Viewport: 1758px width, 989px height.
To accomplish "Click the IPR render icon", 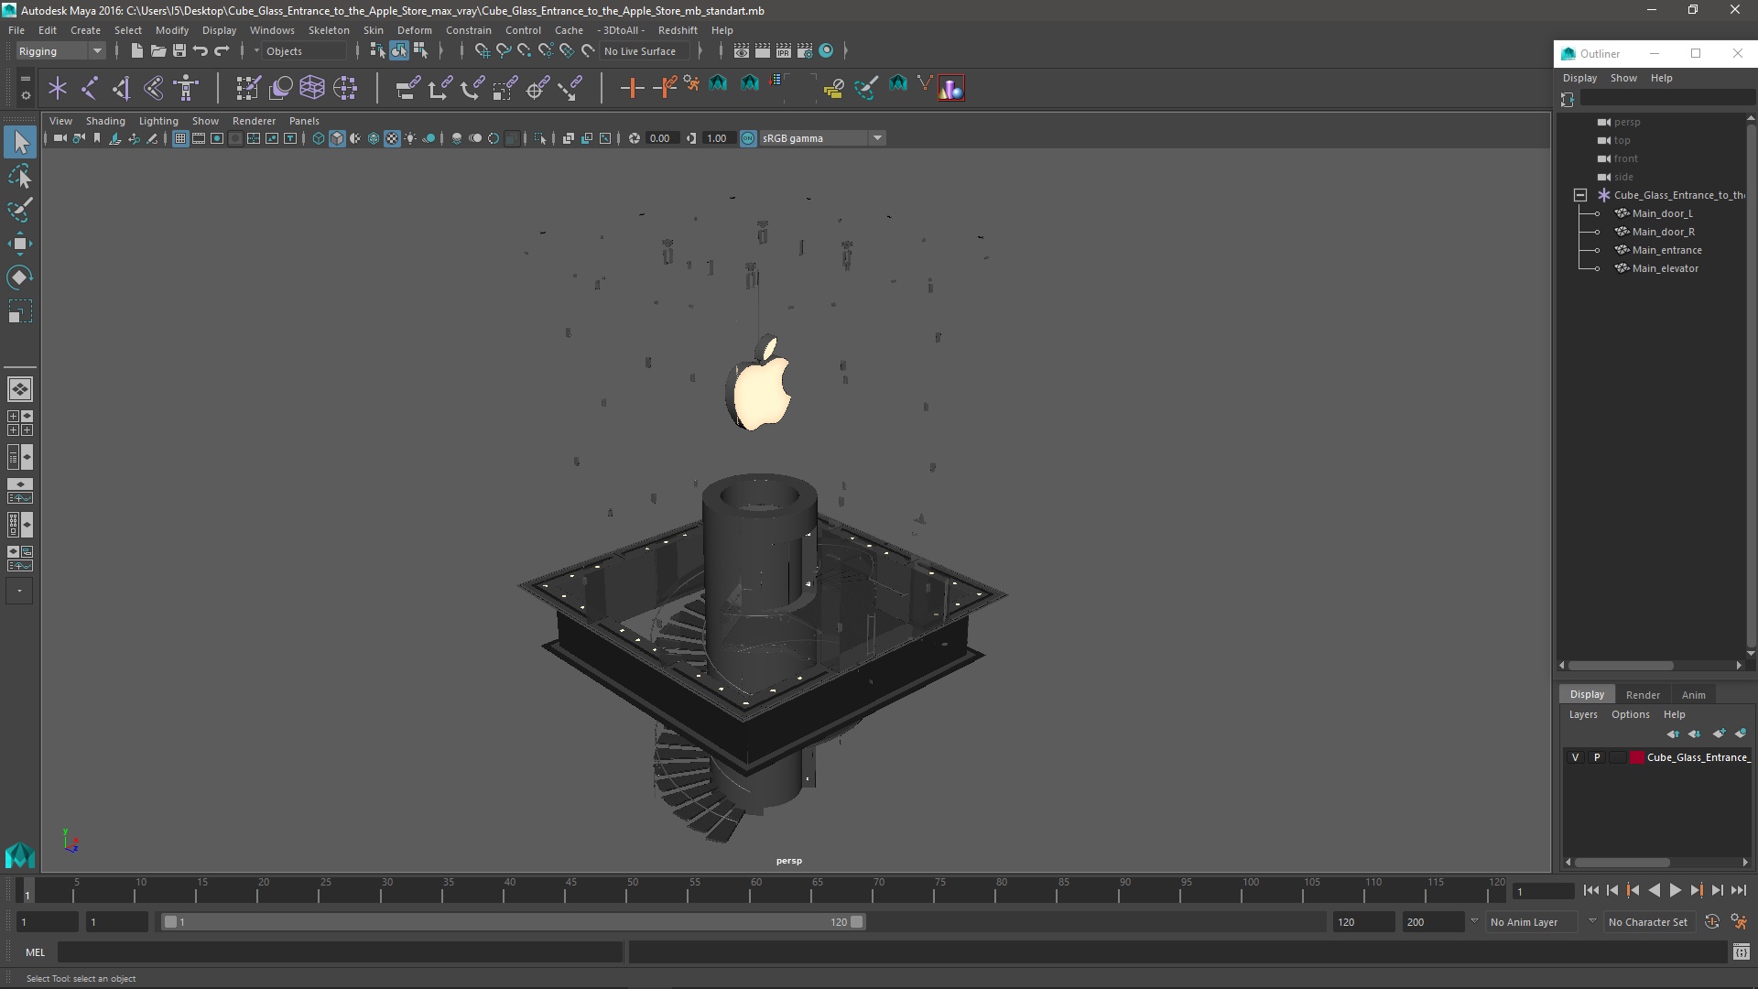I will pos(784,51).
